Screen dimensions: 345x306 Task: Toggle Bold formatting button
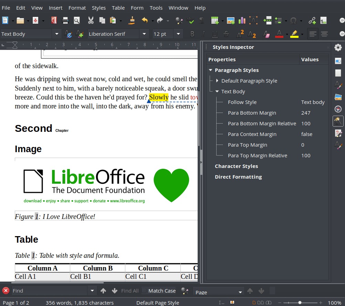(x=192, y=34)
